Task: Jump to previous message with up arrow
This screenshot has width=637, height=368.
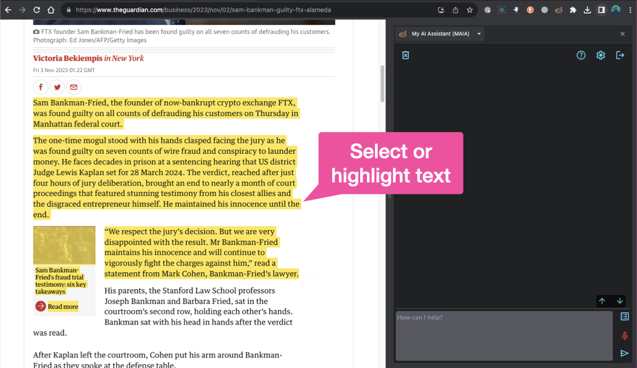Action: click(x=602, y=301)
